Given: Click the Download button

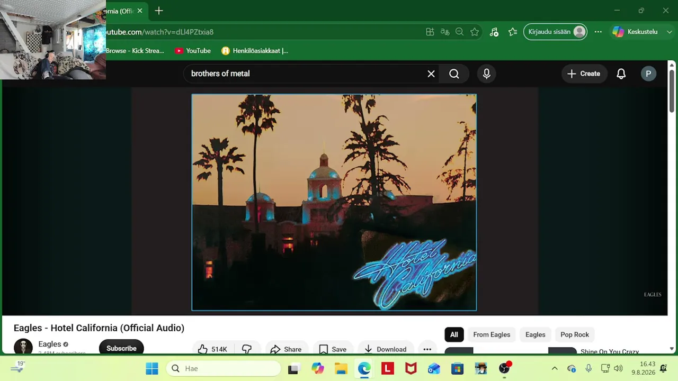Looking at the screenshot, I should point(385,349).
